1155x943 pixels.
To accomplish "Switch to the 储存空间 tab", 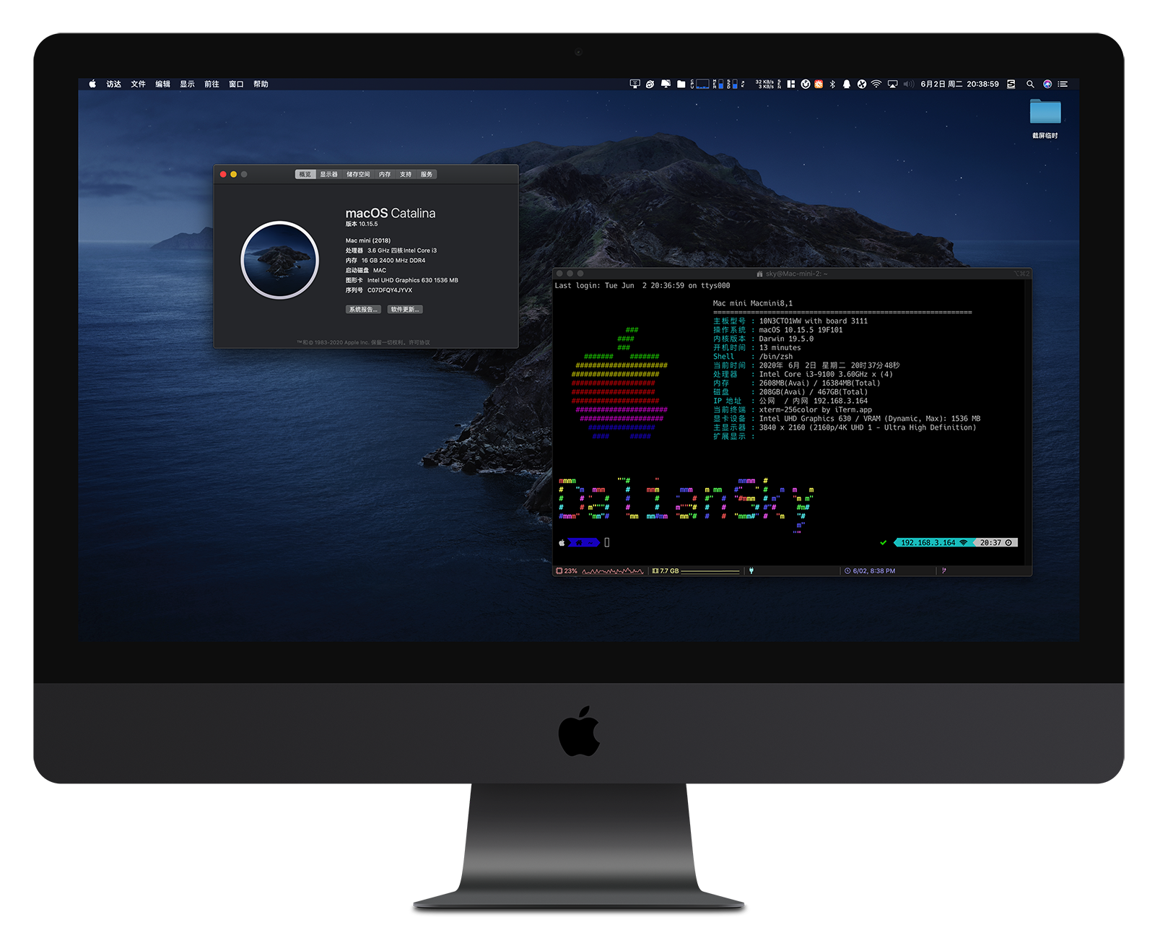I will tap(358, 175).
